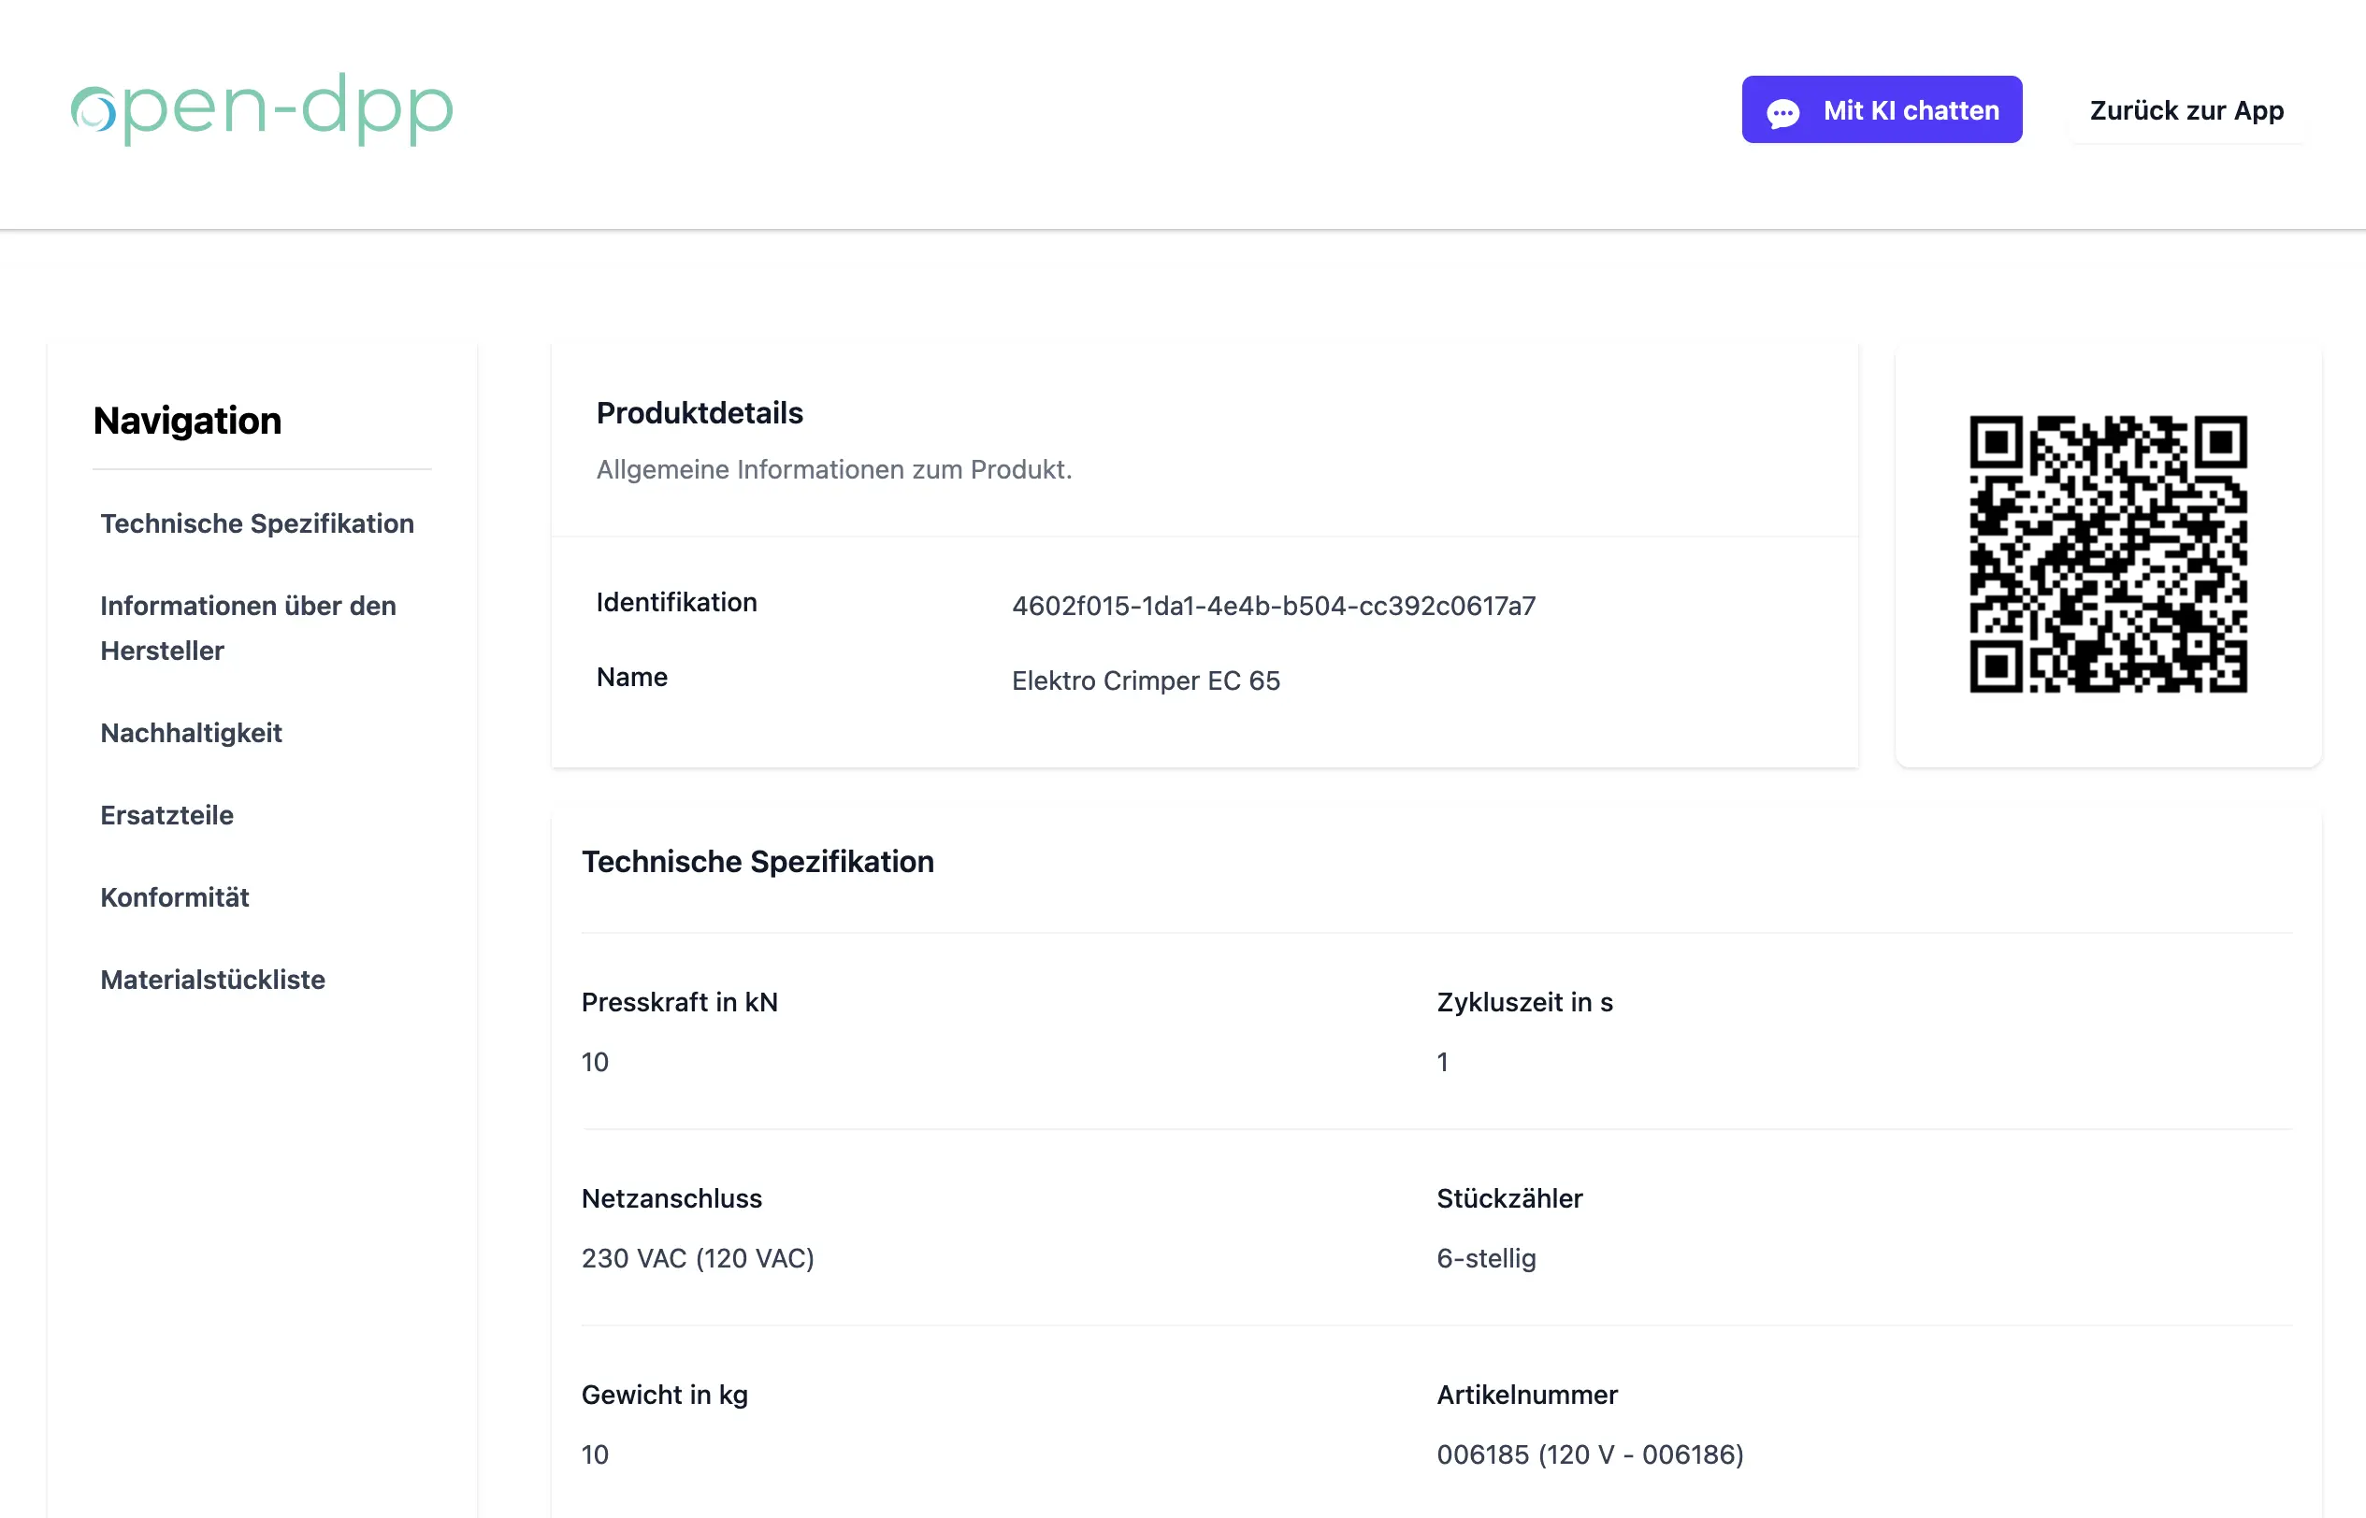Viewport: 2366px width, 1518px height.
Task: Navigate to Nachhaltigkeit section
Action: pyautogui.click(x=192, y=733)
